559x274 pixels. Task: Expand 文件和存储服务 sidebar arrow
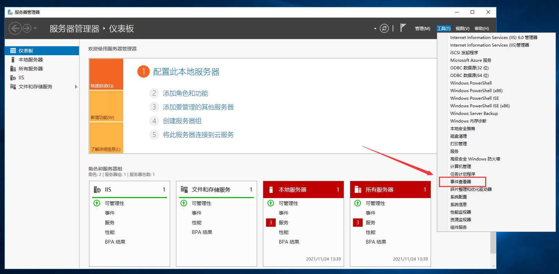pyautogui.click(x=76, y=87)
